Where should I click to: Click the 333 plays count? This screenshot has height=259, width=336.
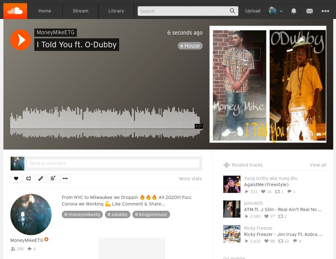pos(251,192)
